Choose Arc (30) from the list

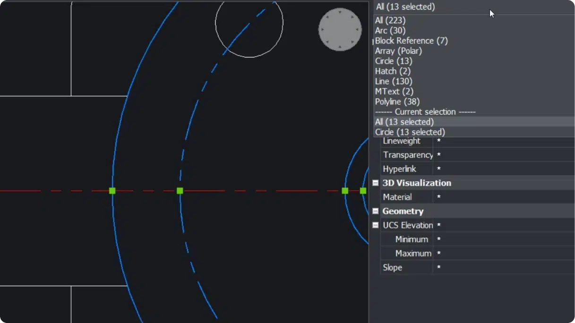coord(390,31)
